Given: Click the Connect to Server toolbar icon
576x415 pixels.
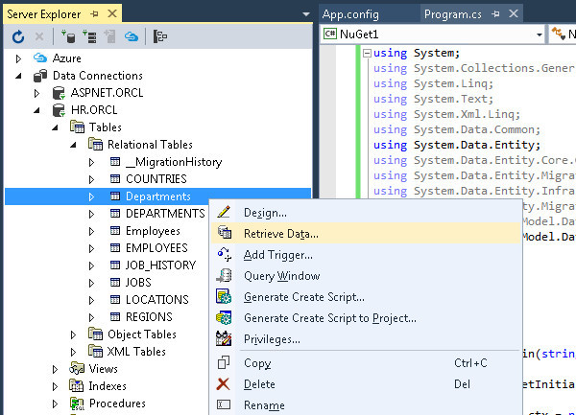Looking at the screenshot, I should 91,36.
